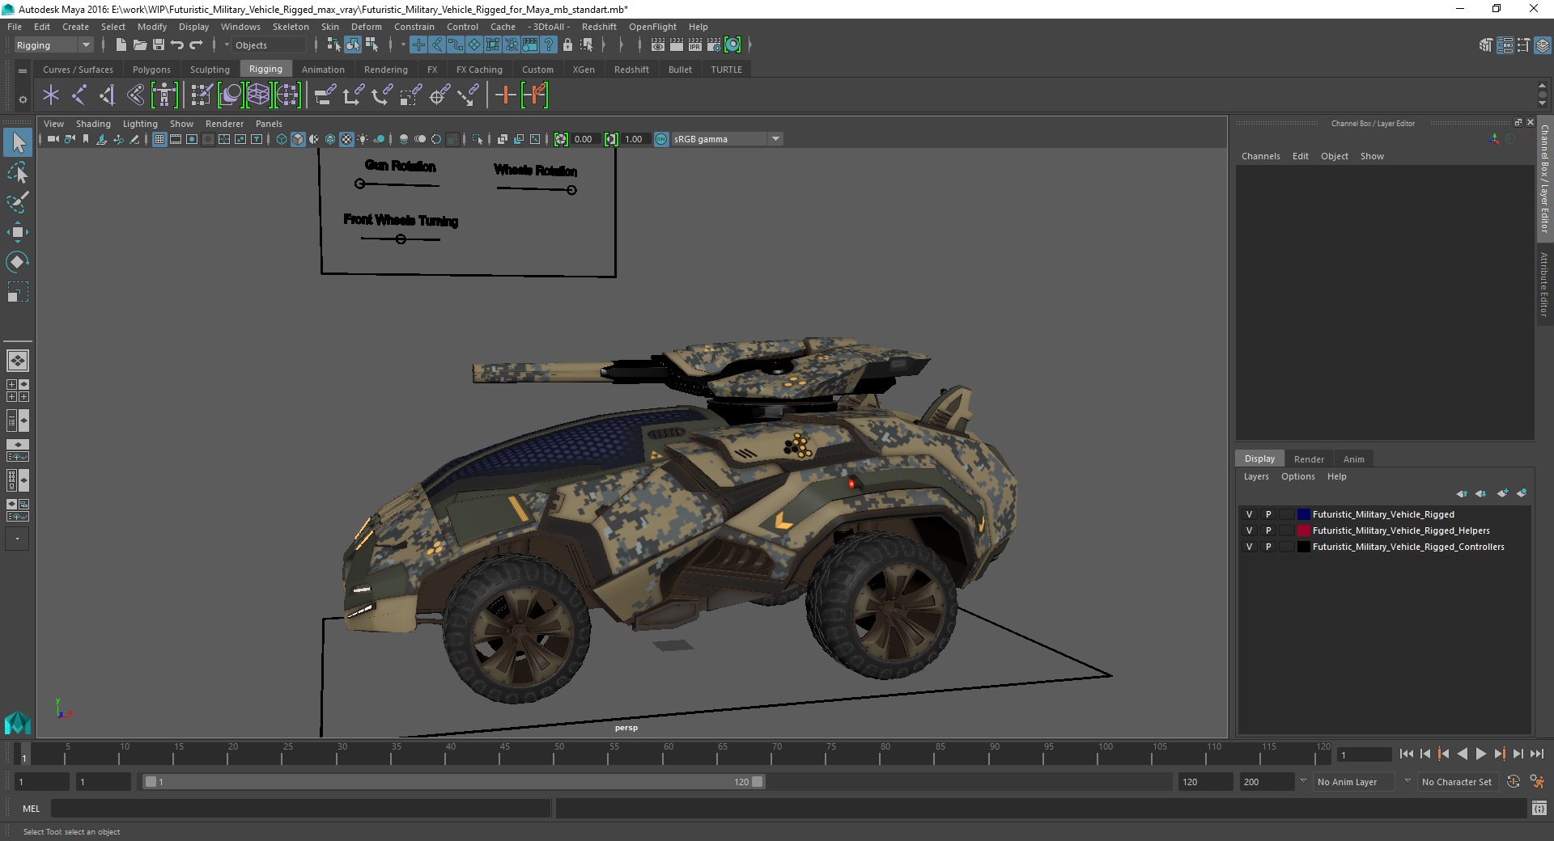Viewport: 1554px width, 841px height.
Task: Switch to the Polygons shelf tab
Action: [x=151, y=70]
